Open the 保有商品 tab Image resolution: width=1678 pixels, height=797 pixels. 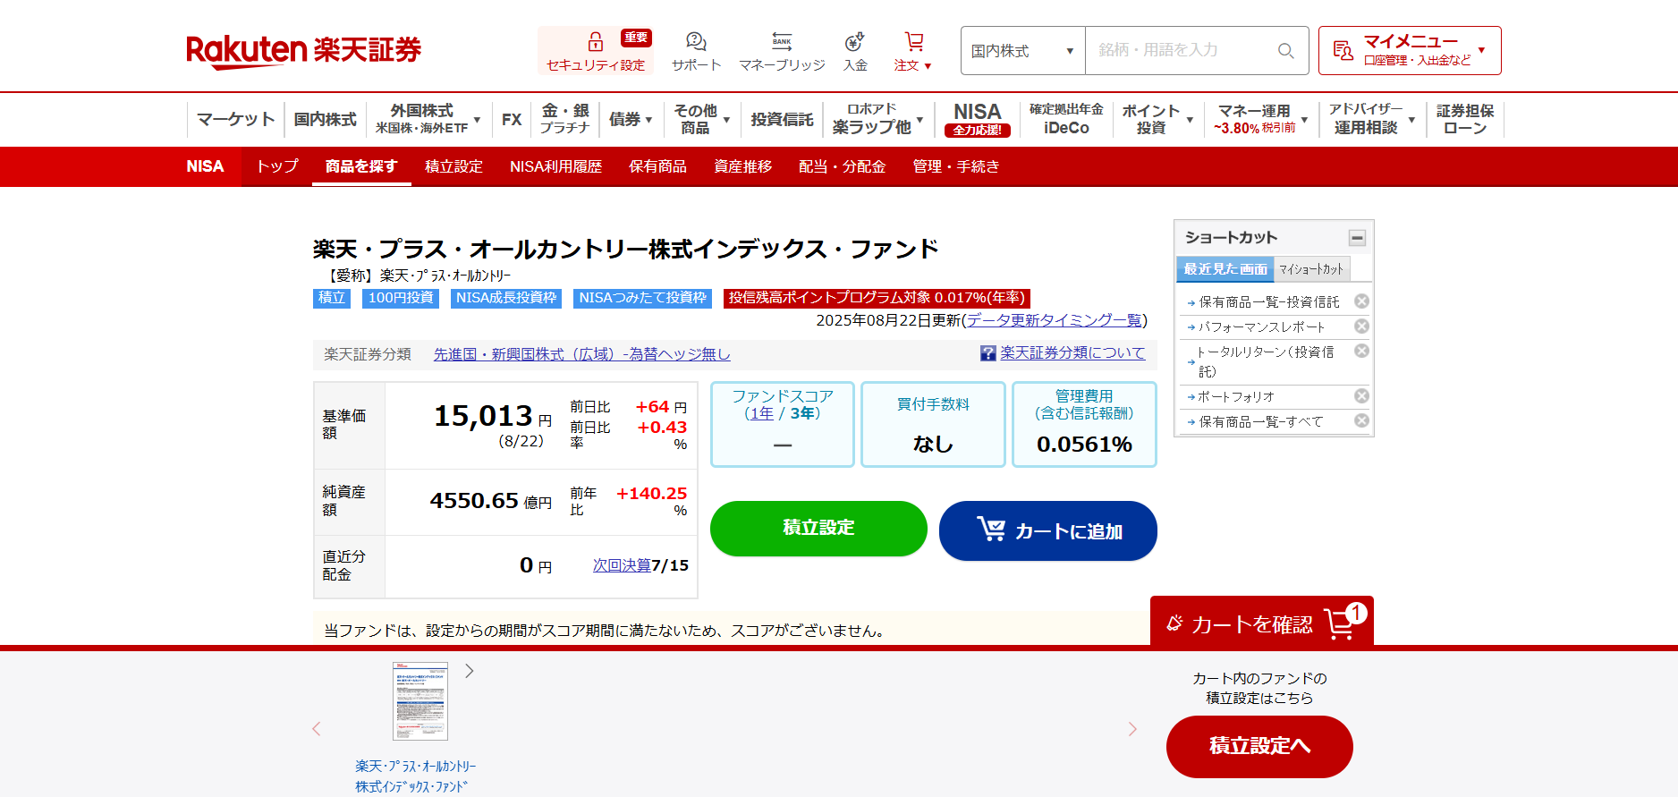coord(657,166)
